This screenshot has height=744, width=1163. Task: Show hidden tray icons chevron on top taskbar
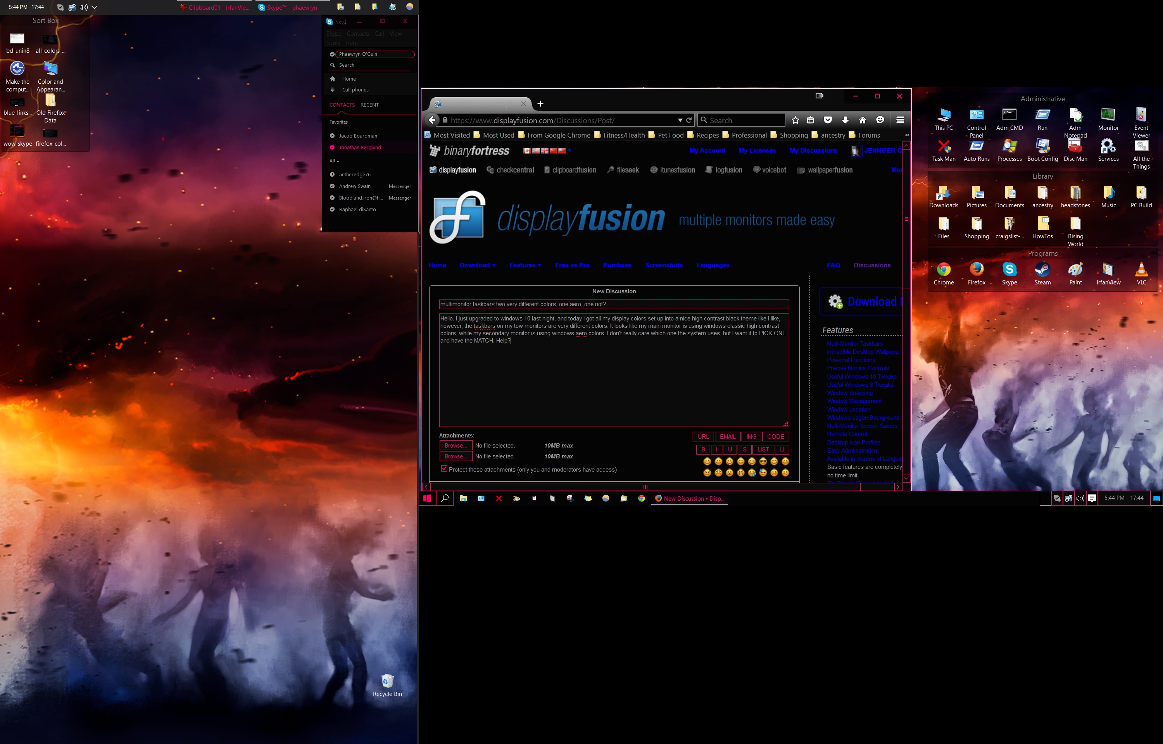95,7
